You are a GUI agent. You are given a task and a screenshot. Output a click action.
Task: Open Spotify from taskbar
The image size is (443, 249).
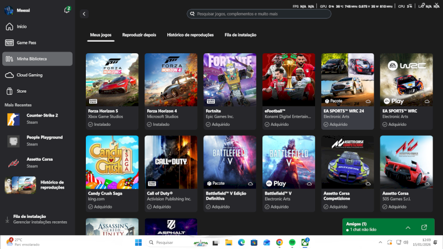tap(292, 242)
